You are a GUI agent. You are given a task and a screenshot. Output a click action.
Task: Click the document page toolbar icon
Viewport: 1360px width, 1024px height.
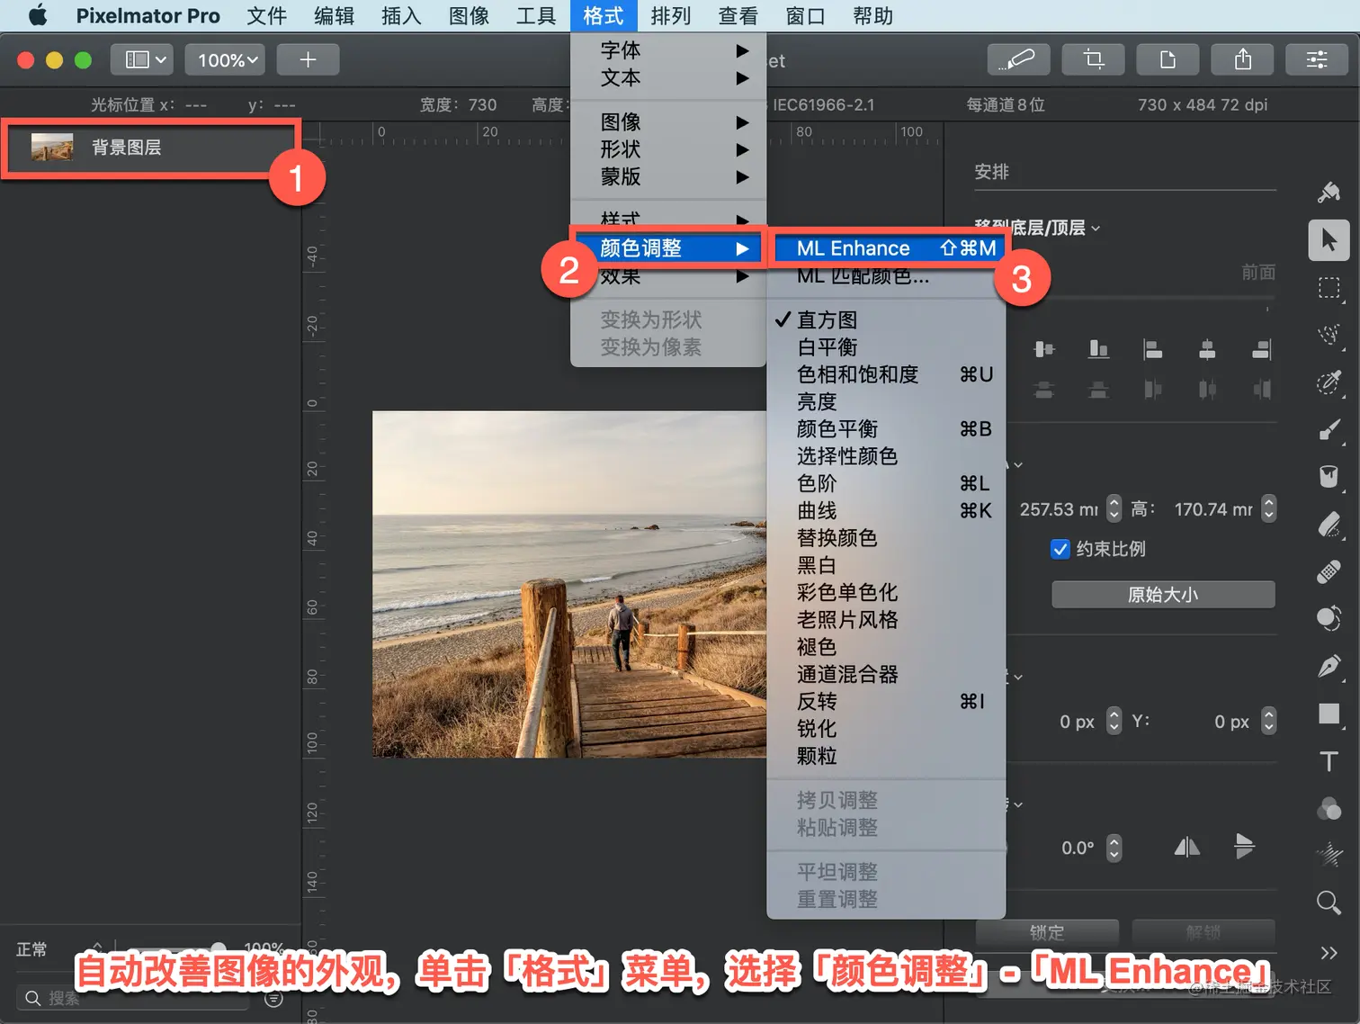pyautogui.click(x=1168, y=59)
